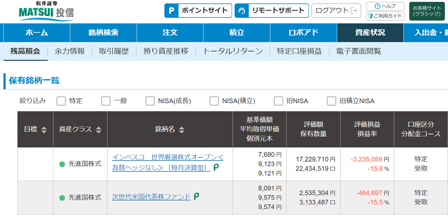Click the beginner mark guide icon
Image resolution: width=448 pixels, height=216 pixels.
370,16
